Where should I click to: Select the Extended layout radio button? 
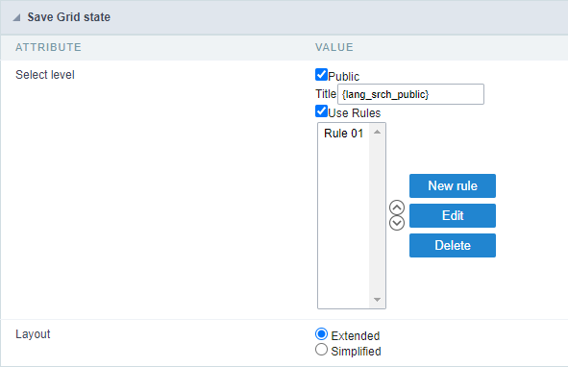click(x=321, y=334)
